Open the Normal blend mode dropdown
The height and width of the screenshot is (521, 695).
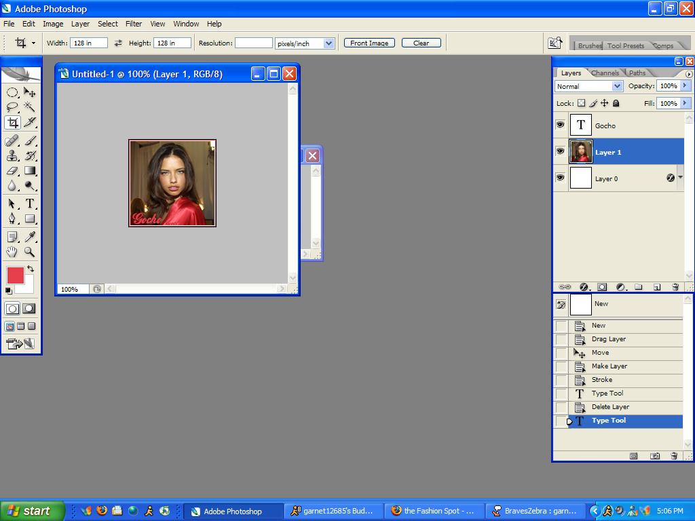[588, 86]
